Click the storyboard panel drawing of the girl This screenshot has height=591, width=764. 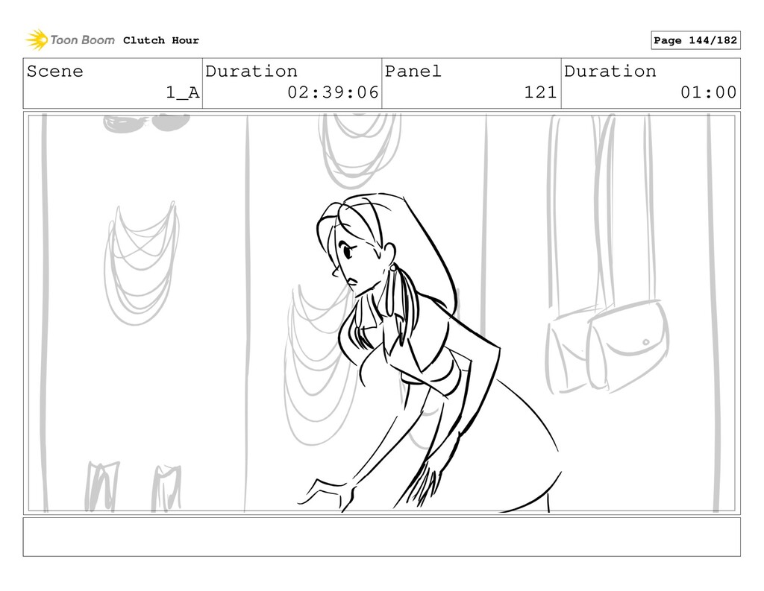381,313
